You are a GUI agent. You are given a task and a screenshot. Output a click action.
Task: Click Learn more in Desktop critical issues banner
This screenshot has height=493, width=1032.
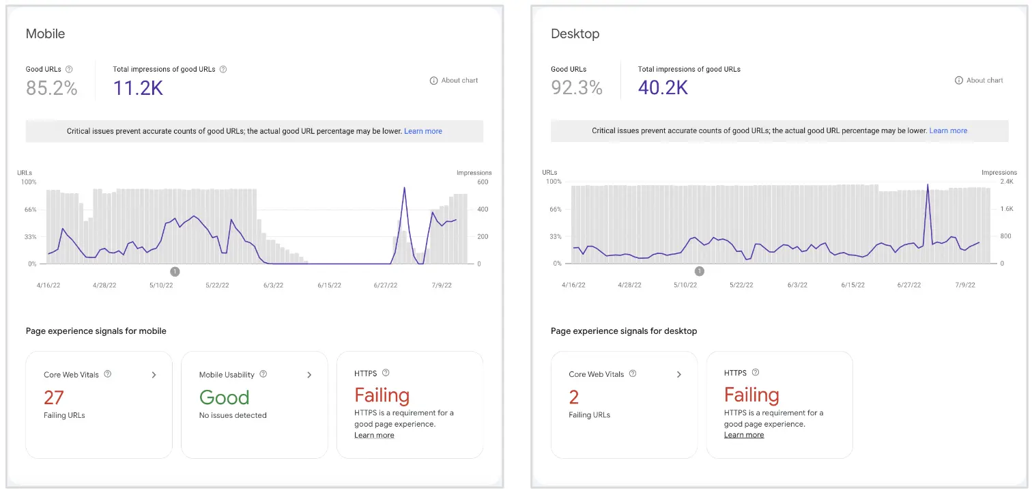click(x=948, y=130)
